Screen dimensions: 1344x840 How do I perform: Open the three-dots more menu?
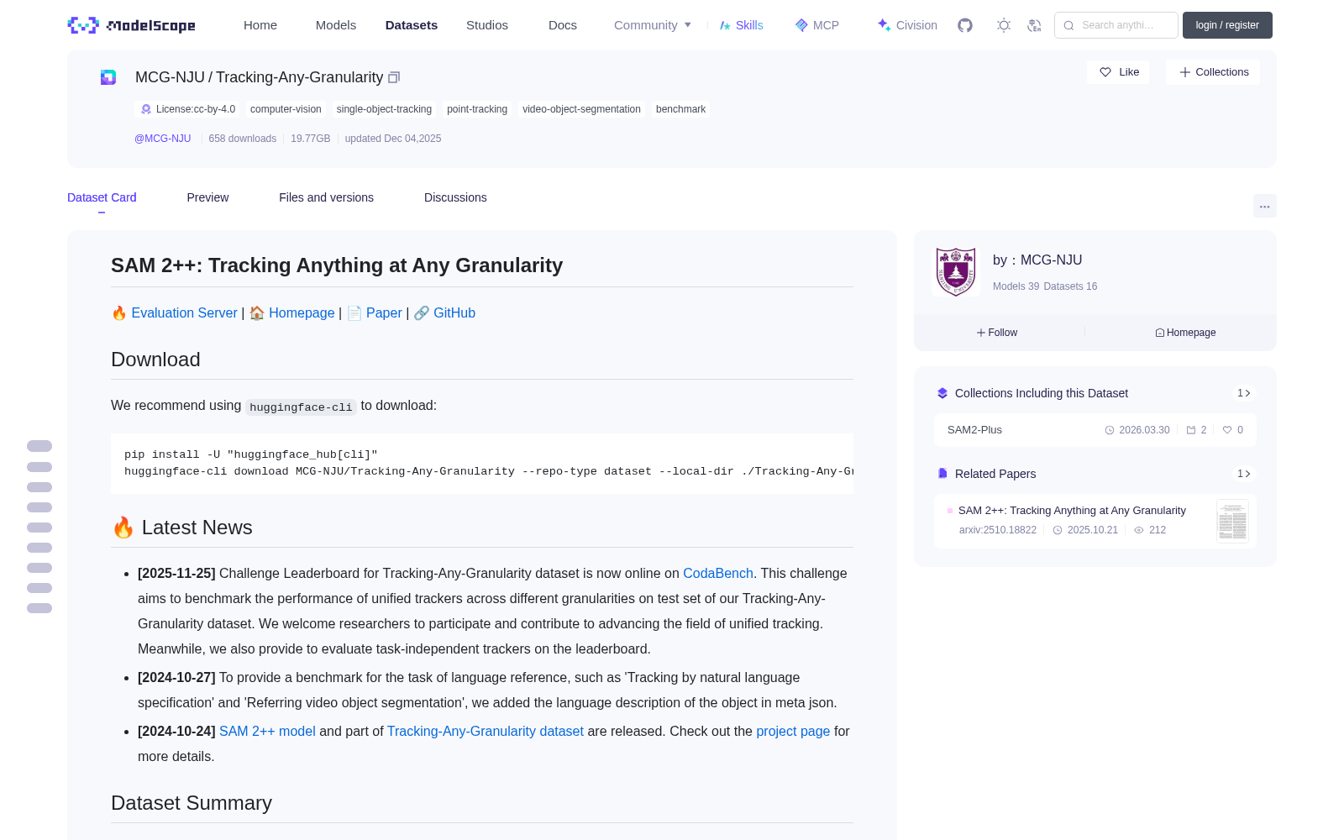(1265, 206)
